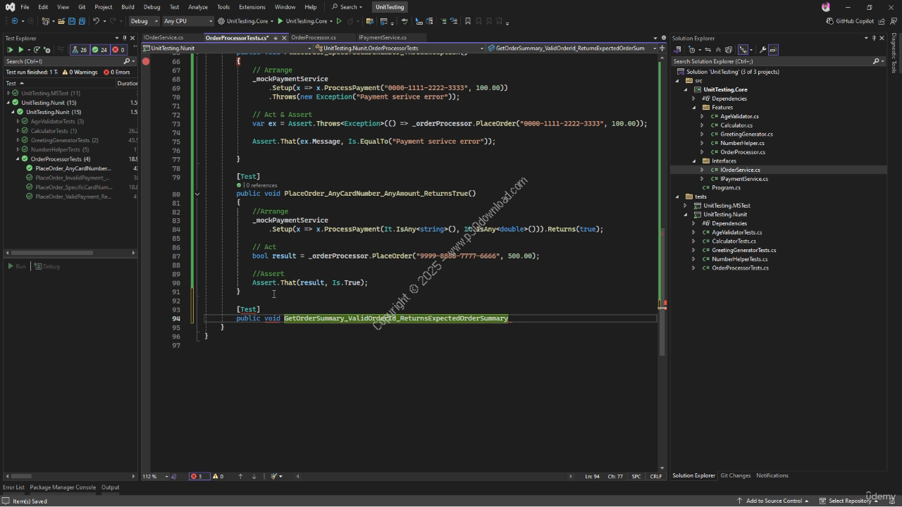Screen dimensions: 902x507
Task: Close the OrderProcessorTests.cs tab
Action: pos(283,37)
